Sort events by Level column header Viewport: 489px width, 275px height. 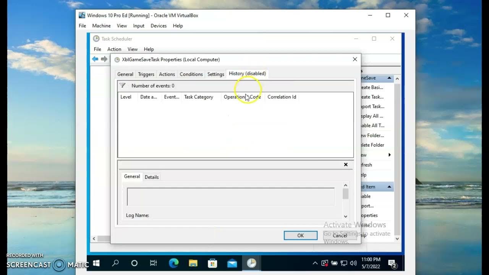tap(126, 97)
